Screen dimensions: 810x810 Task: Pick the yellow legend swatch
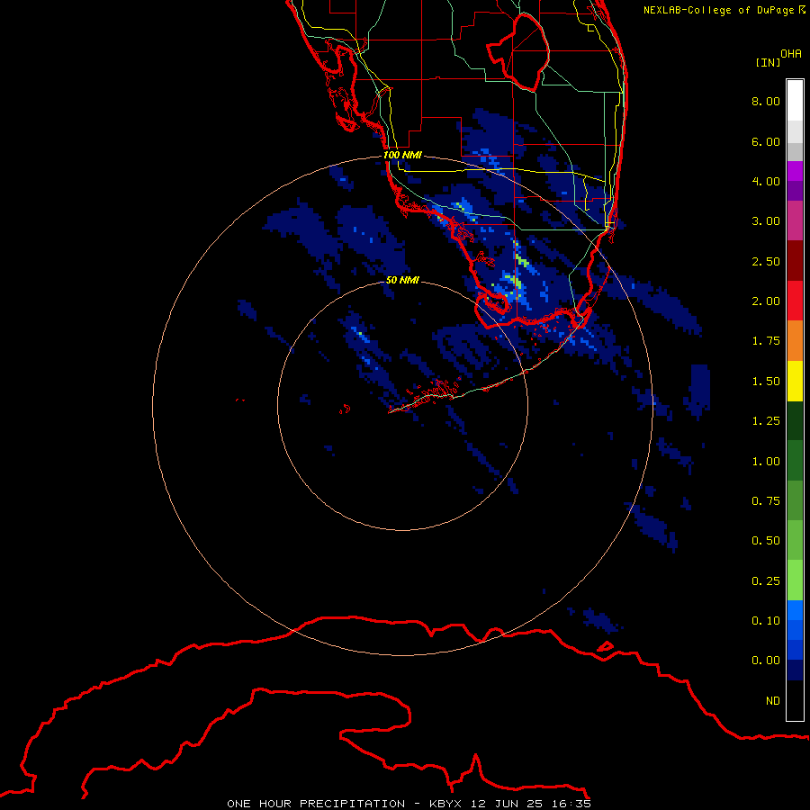point(795,382)
